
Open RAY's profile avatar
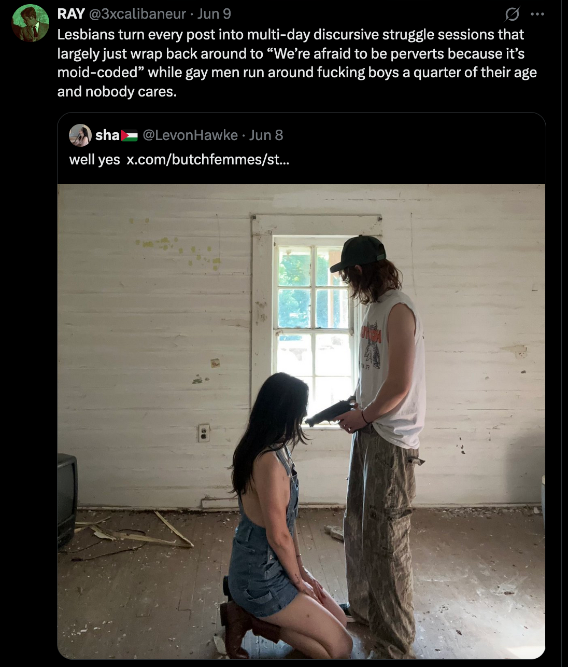pyautogui.click(x=30, y=23)
